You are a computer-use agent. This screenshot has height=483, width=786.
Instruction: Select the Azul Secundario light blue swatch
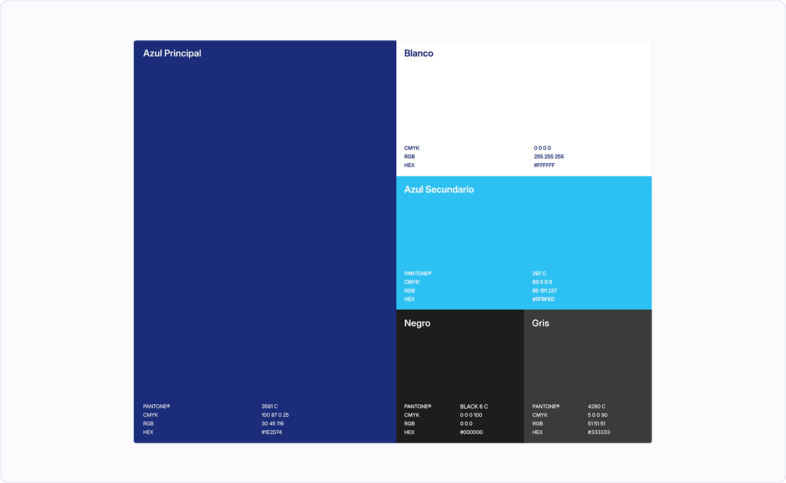523,233
